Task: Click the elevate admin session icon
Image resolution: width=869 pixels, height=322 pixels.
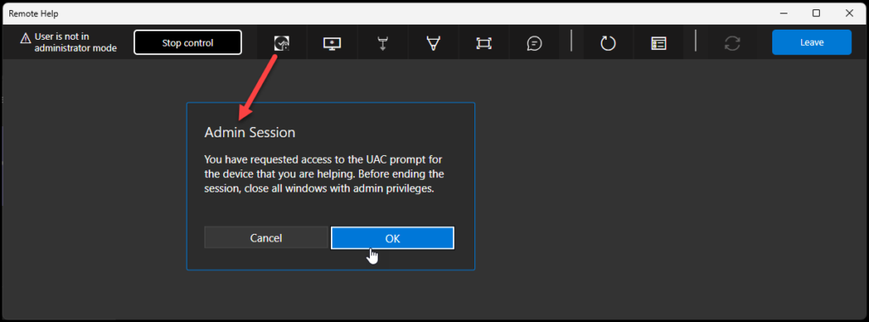Action: point(282,43)
